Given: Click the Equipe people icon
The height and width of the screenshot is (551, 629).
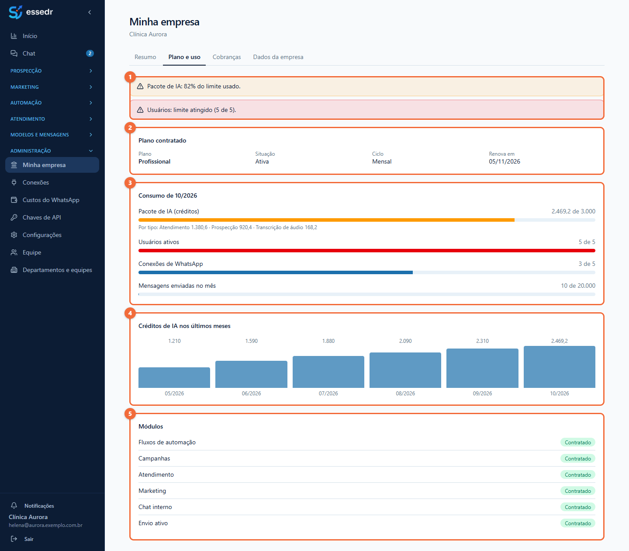Looking at the screenshot, I should coord(14,252).
